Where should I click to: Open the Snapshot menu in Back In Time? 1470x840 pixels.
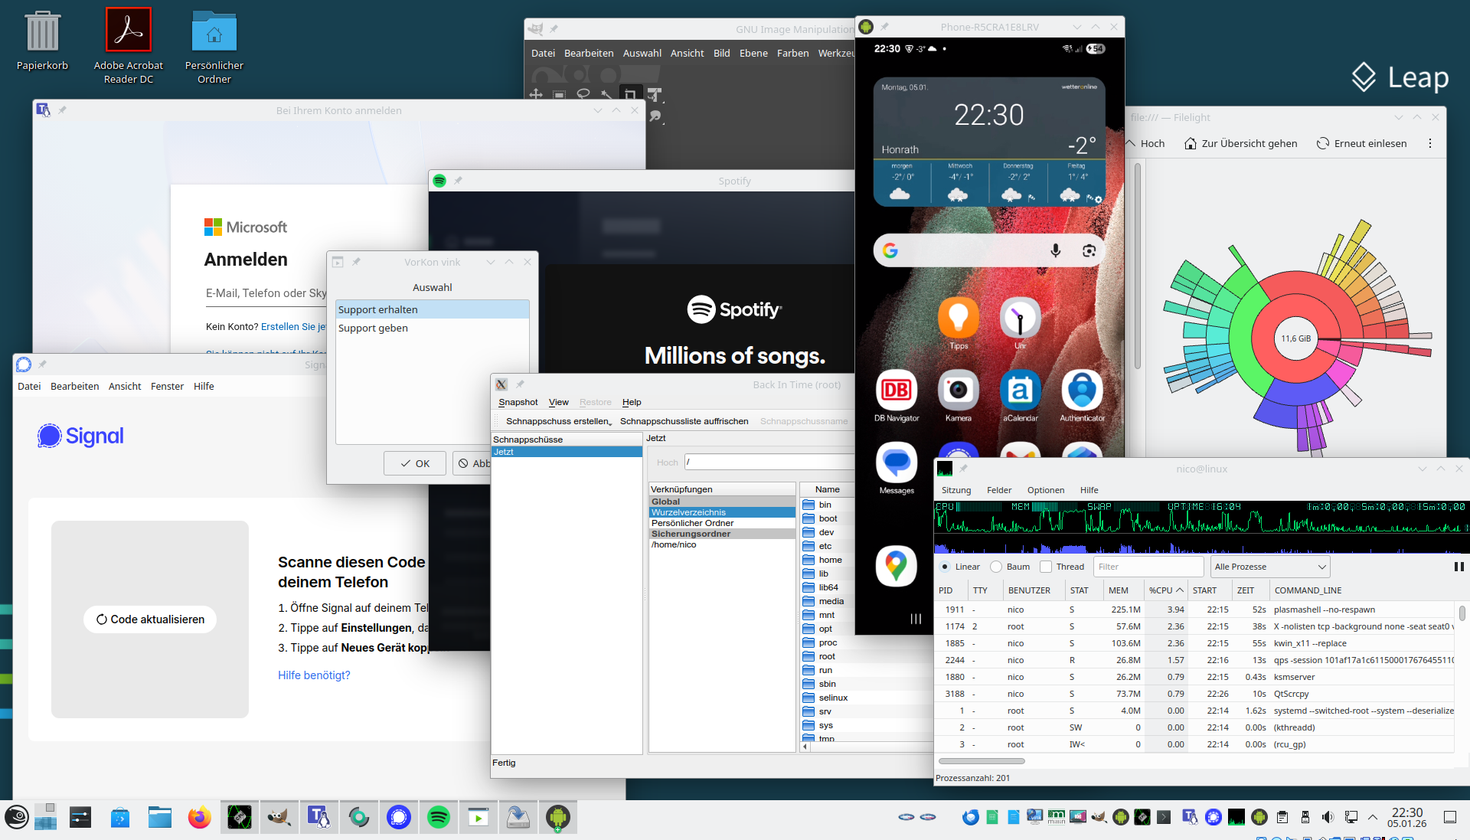(518, 402)
